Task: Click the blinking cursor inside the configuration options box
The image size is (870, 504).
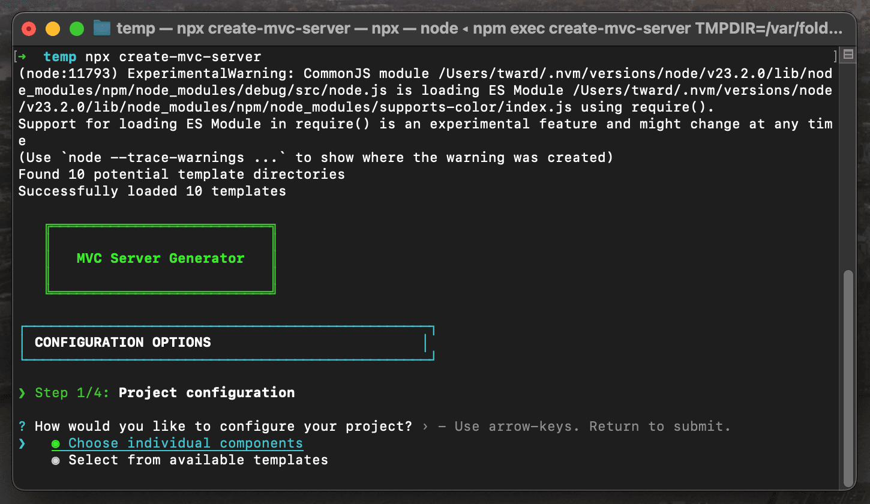Action: point(425,342)
